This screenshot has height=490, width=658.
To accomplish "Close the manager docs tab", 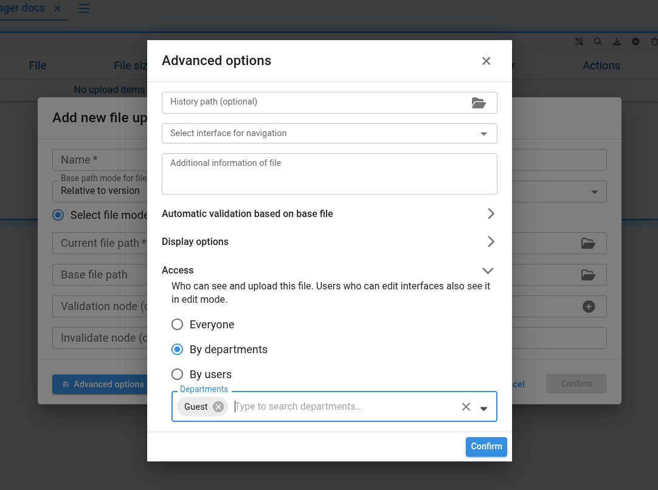I will coord(58,9).
